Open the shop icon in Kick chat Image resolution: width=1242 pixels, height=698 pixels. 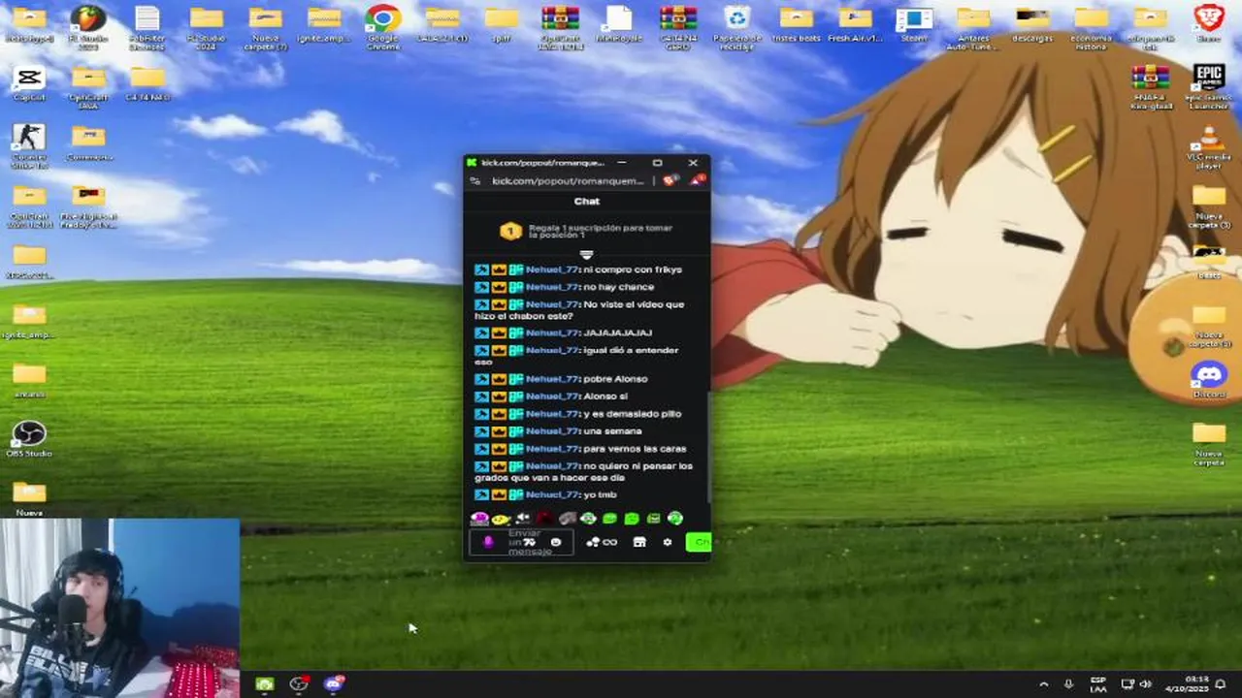click(639, 542)
